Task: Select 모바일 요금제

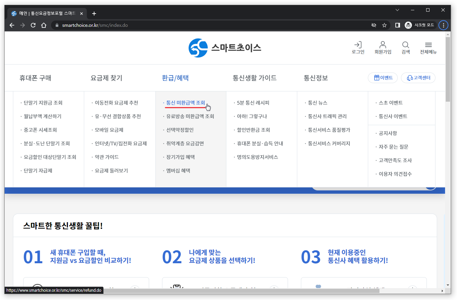Action: 109,130
